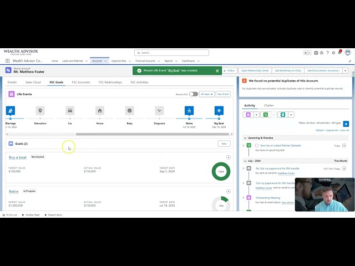The image size is (355, 266).
Task: Go to the Home navigation item
Action: pos(54,61)
